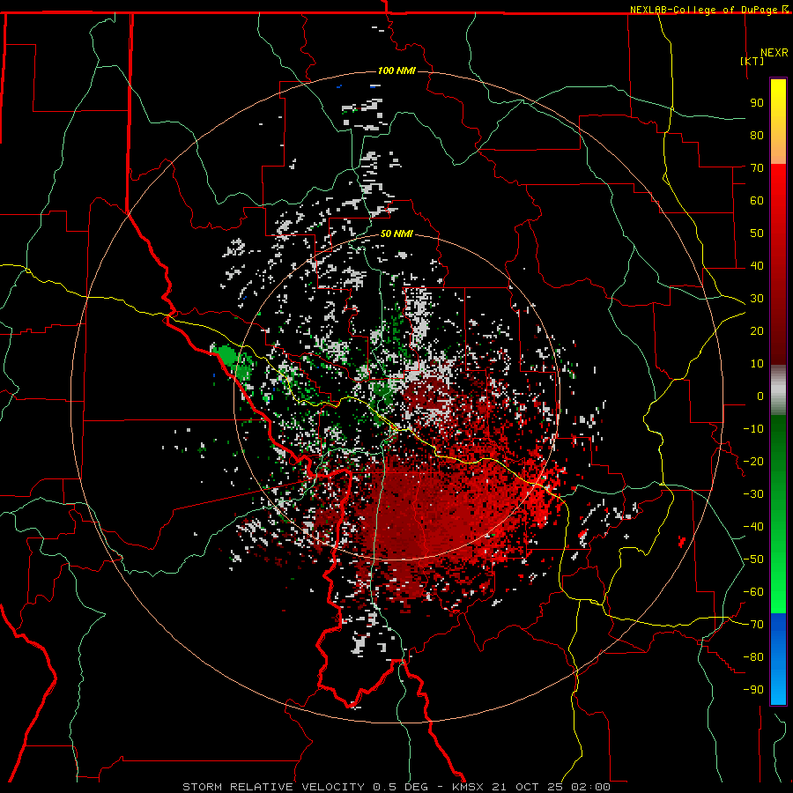Click the -50 value on velocity scale

click(753, 559)
